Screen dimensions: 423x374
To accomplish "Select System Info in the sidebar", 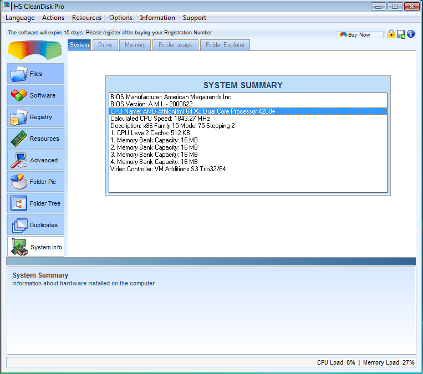I will pos(35,247).
